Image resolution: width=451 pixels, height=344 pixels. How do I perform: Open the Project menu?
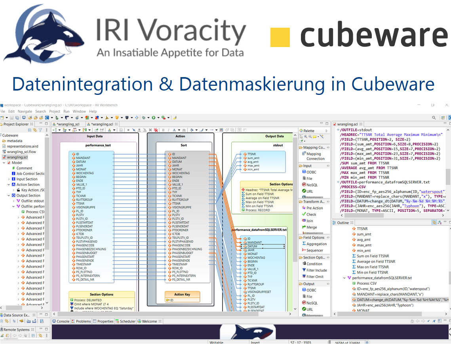55,112
